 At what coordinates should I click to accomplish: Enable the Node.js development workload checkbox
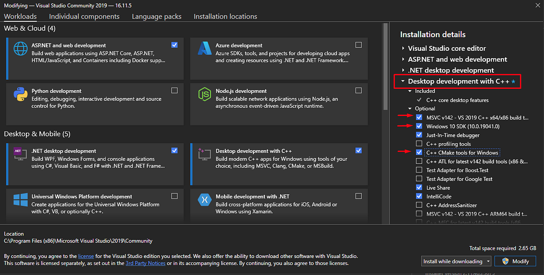coord(359,90)
